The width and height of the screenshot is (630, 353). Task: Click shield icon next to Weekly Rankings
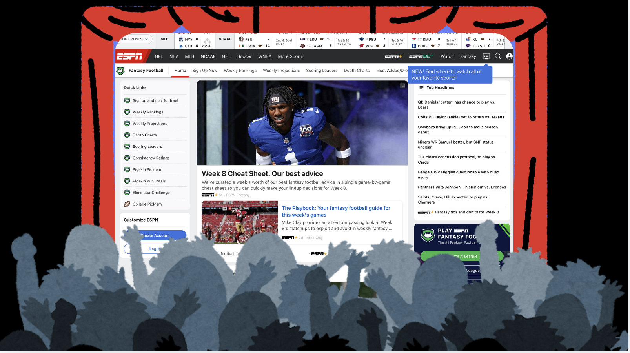[127, 112]
